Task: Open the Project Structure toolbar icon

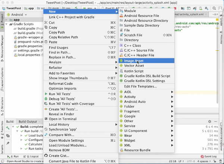Action: click(x=183, y=8)
